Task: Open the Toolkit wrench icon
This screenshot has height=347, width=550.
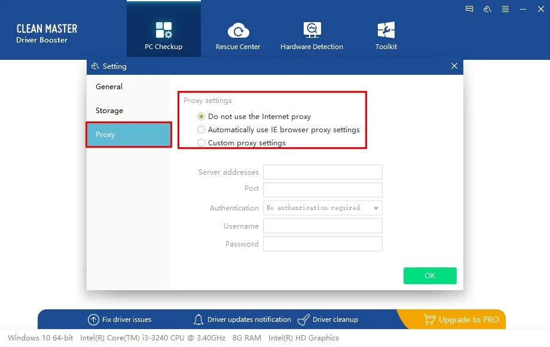Action: (386, 30)
